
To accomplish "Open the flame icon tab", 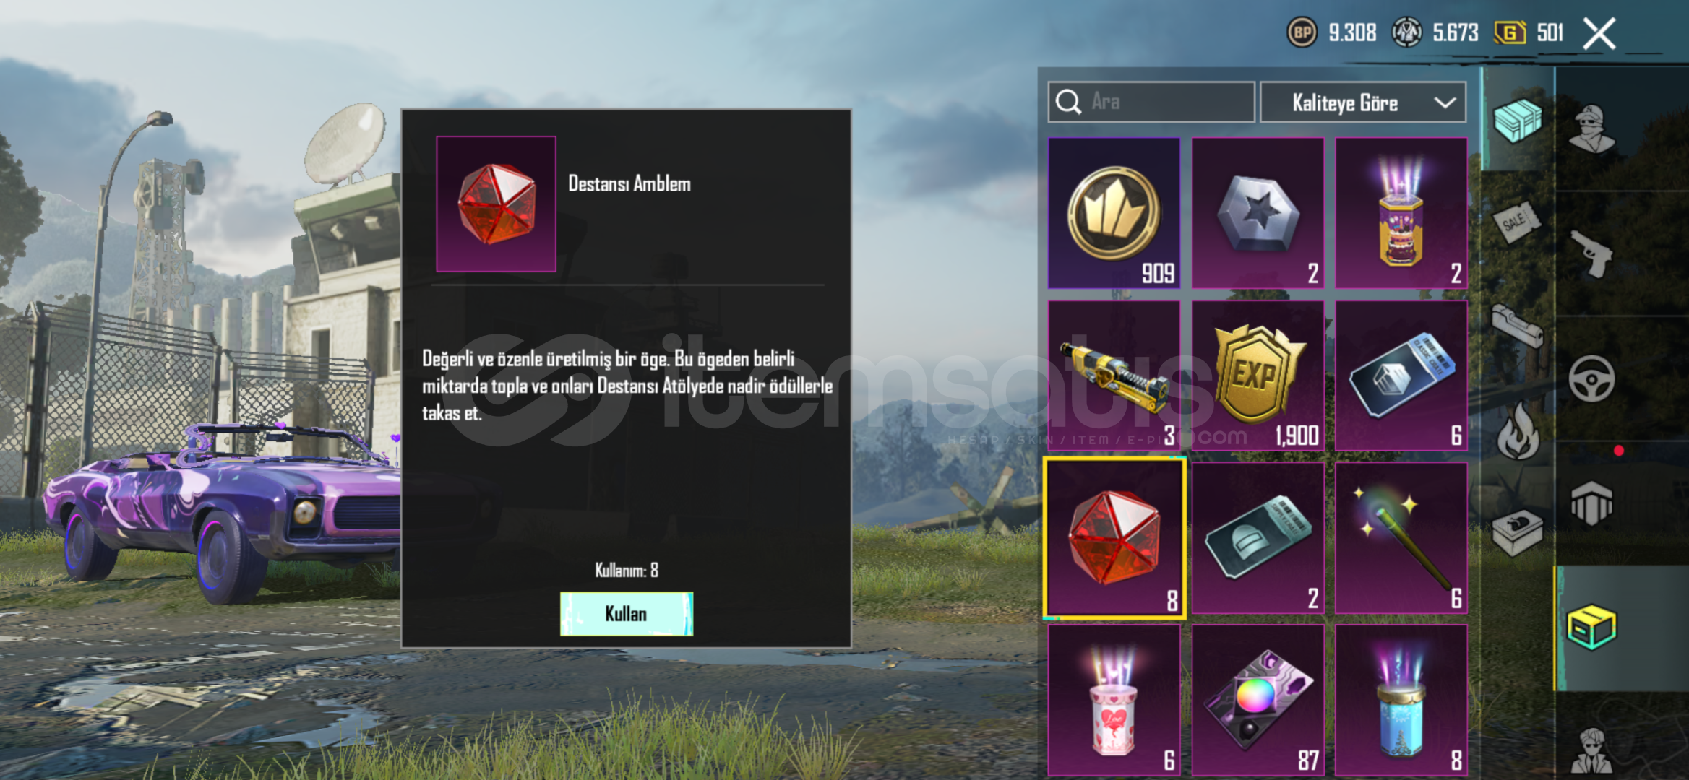I will 1518,431.
